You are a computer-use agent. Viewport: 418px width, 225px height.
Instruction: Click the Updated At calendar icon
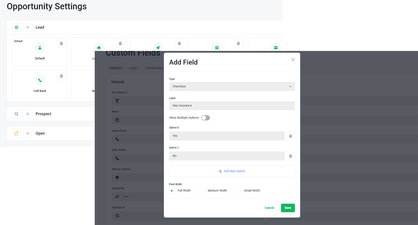[117, 216]
